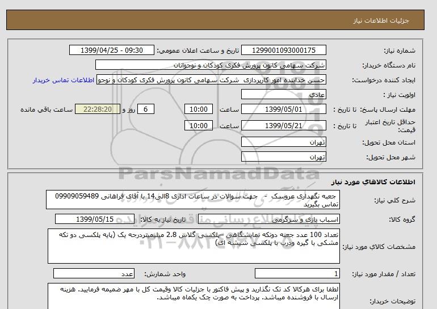Click the واحد شمارش label
This screenshot has height=309, width=437.
coord(165,274)
